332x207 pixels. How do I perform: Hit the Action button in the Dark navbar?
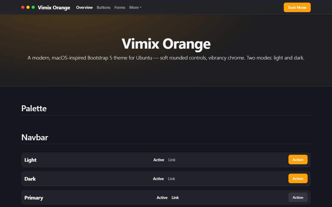pos(298,179)
